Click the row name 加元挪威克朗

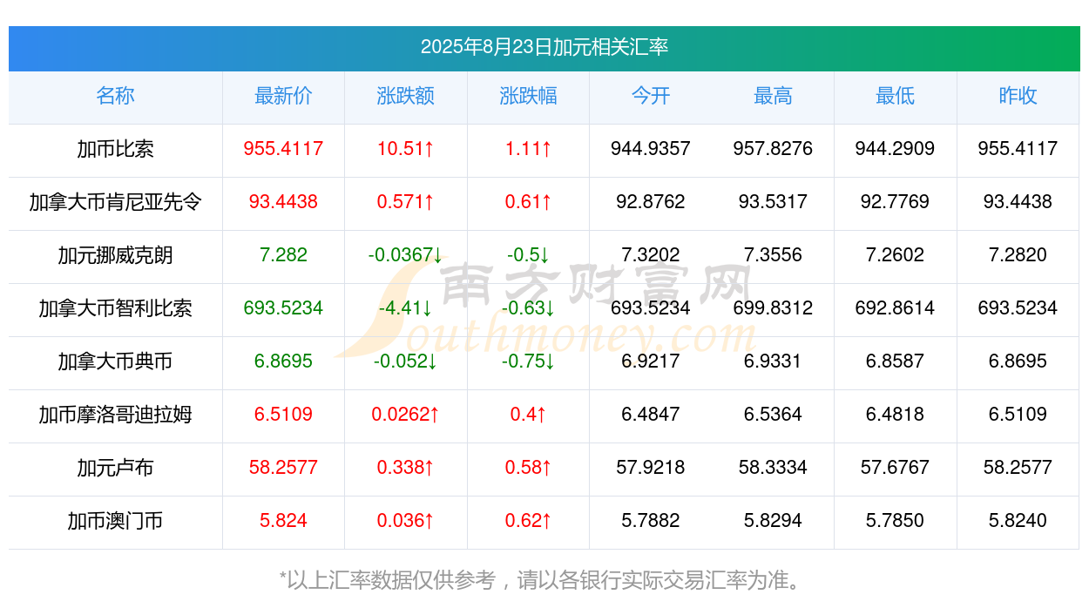click(115, 255)
